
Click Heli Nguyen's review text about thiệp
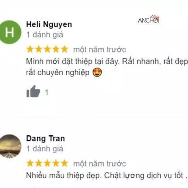point(107,67)
